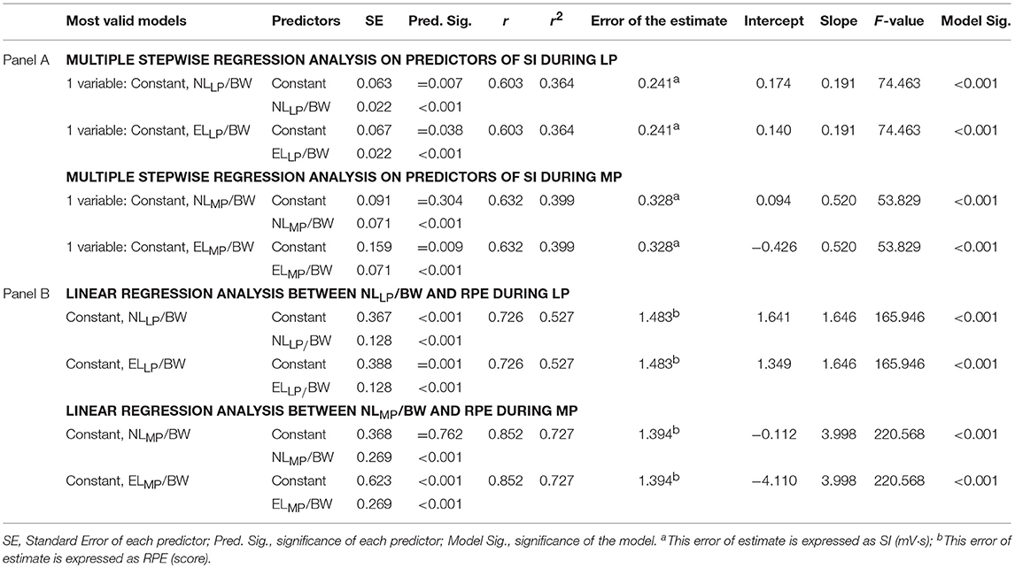This screenshot has height=568, width=1015.
Task: Select the 'RPE DURING LP' linear regression heading
Action: (x=317, y=295)
